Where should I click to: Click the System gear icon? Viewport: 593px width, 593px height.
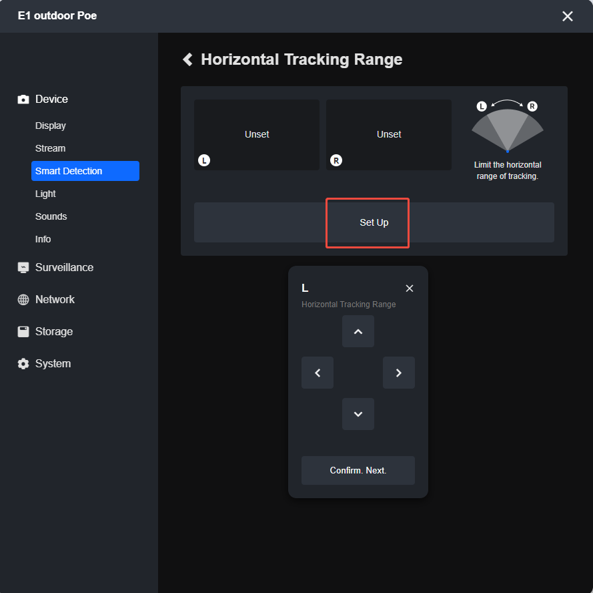23,363
